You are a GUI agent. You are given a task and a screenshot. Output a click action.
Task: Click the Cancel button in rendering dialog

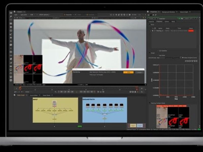[x=139, y=72]
